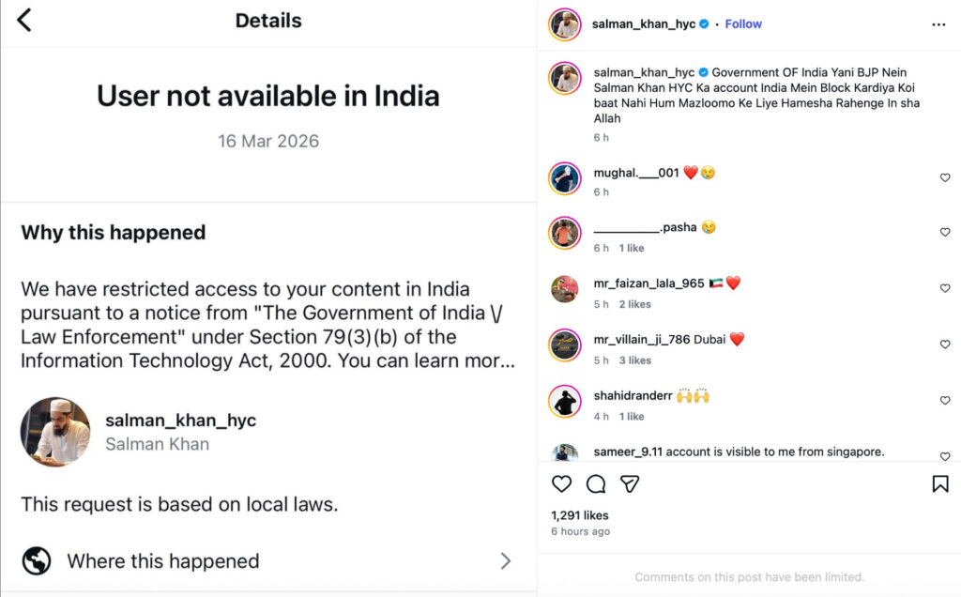Expand the Where this happened row chevron
This screenshot has height=597, width=961.
tap(505, 561)
